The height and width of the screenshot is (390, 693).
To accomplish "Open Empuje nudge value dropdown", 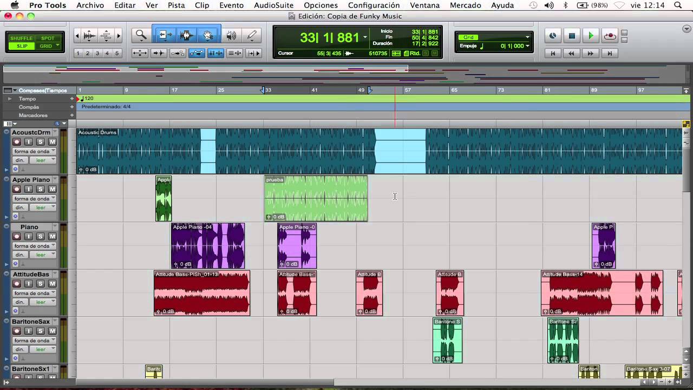I will [527, 46].
